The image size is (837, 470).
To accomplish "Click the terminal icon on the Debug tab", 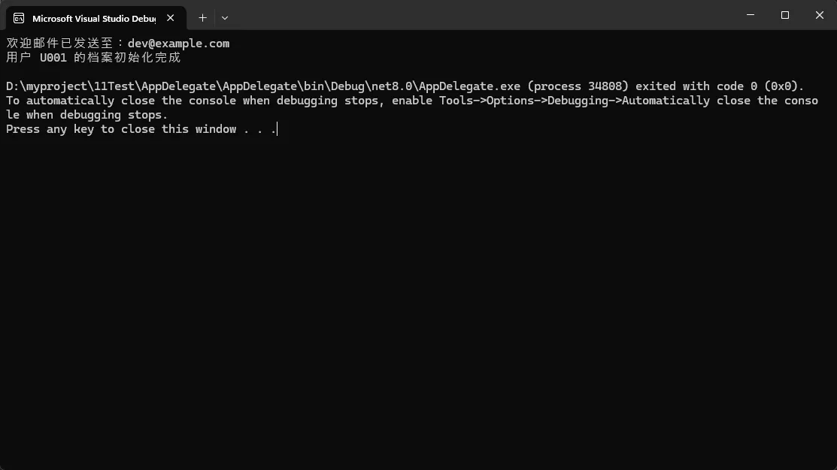I will click(x=19, y=18).
